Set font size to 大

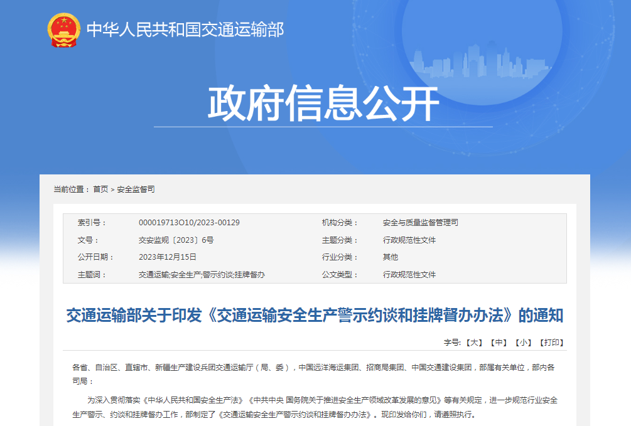click(475, 343)
